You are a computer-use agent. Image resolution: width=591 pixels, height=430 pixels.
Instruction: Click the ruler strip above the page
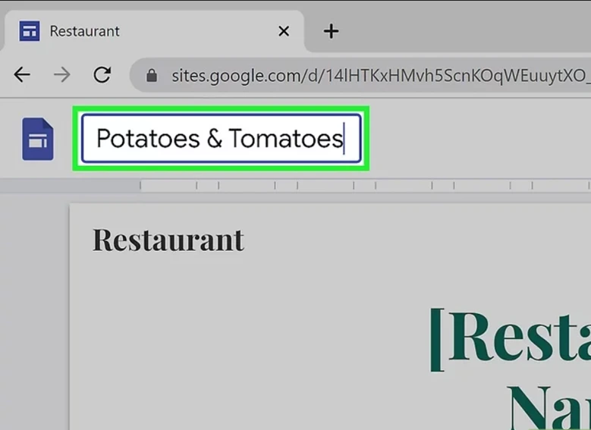364,185
